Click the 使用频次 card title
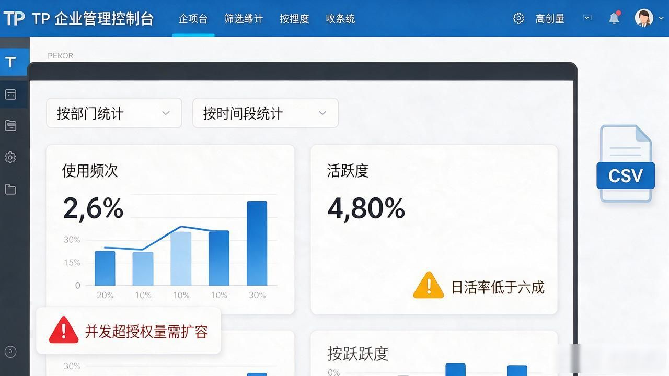This screenshot has height=376, width=669. pyautogui.click(x=90, y=170)
